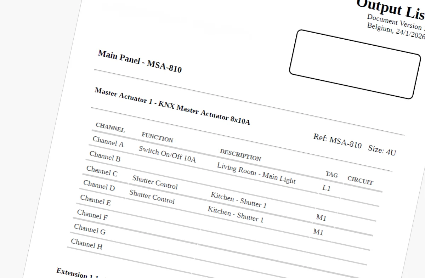Select the Channel H row label
Screen dimensions: 425x278
86,244
